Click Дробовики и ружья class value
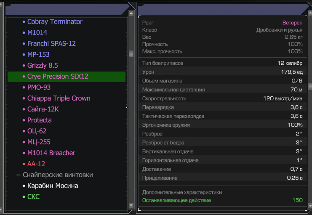Image resolution: width=312 pixels, height=215 pixels. [279, 30]
